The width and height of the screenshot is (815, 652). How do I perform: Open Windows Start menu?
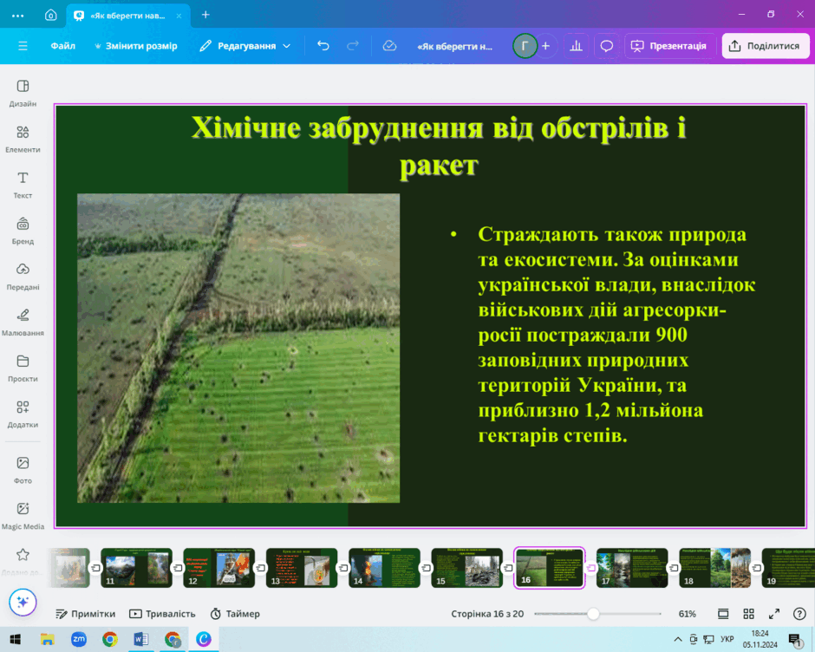[15, 639]
